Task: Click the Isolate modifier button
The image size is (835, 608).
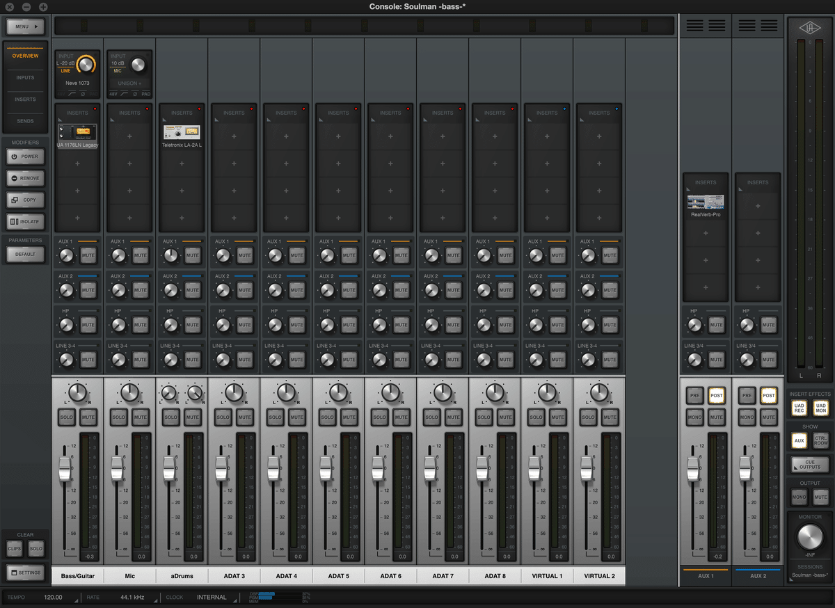Action: (26, 221)
